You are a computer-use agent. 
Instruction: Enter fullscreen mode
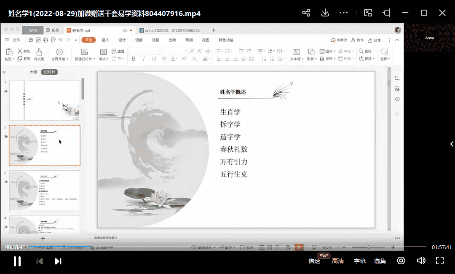click(440, 261)
